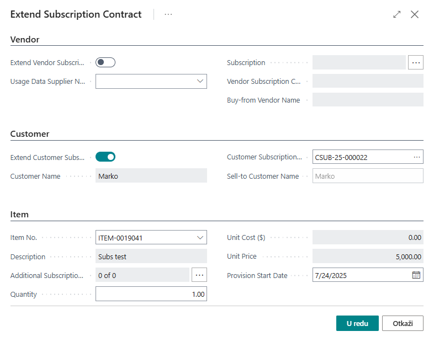This screenshot has width=434, height=342.
Task: Open Additional Subscriptions ellipsis button
Action: tap(199, 275)
